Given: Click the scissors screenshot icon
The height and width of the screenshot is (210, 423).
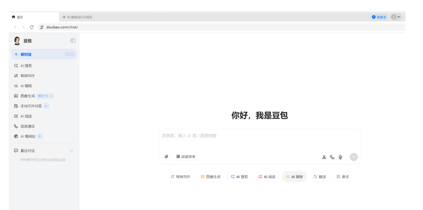Looking at the screenshot, I should 324,157.
